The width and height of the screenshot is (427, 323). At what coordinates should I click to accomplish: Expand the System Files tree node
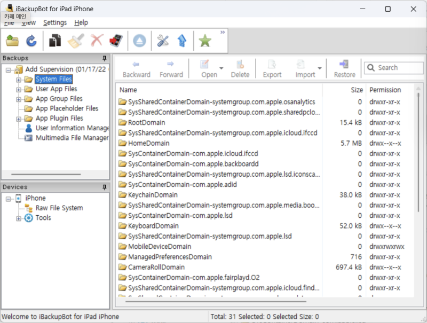coord(19,80)
